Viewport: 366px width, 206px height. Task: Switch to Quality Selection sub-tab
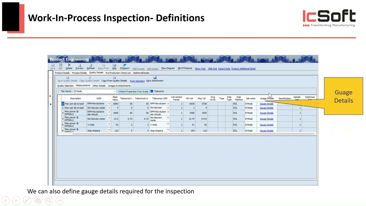click(x=65, y=86)
